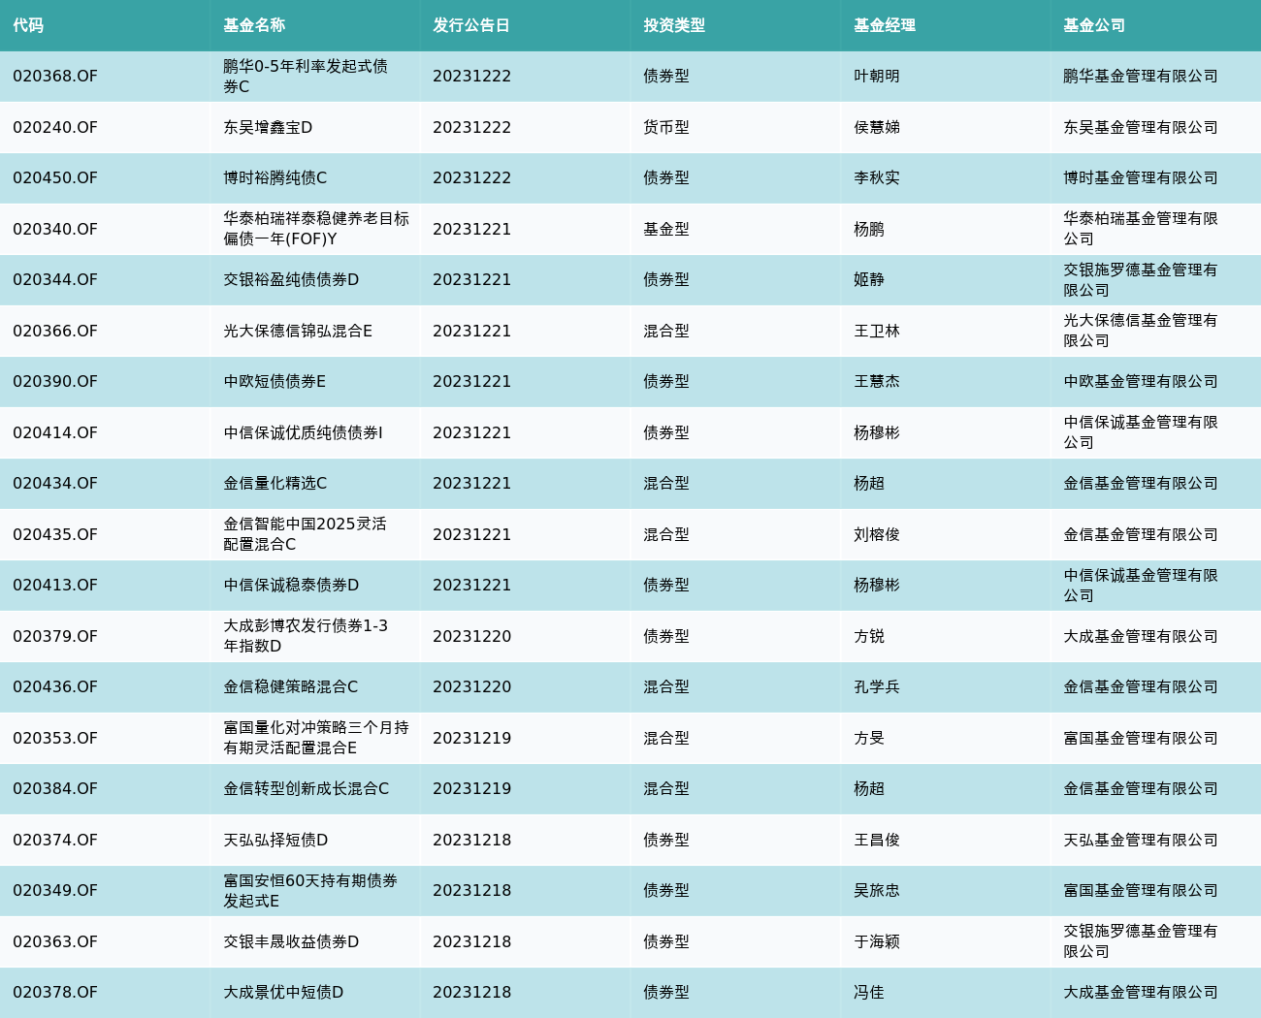Click fund name 大成景优中短债D
1261x1018 pixels.
coord(283,993)
